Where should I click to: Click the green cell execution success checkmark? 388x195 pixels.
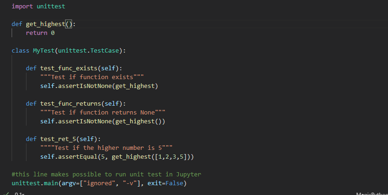point(6,194)
